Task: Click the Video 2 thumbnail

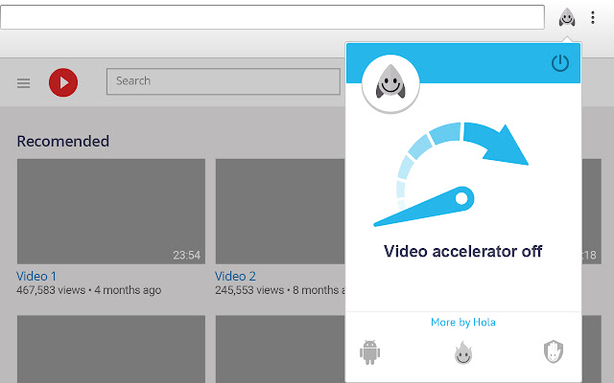Action: point(279,211)
